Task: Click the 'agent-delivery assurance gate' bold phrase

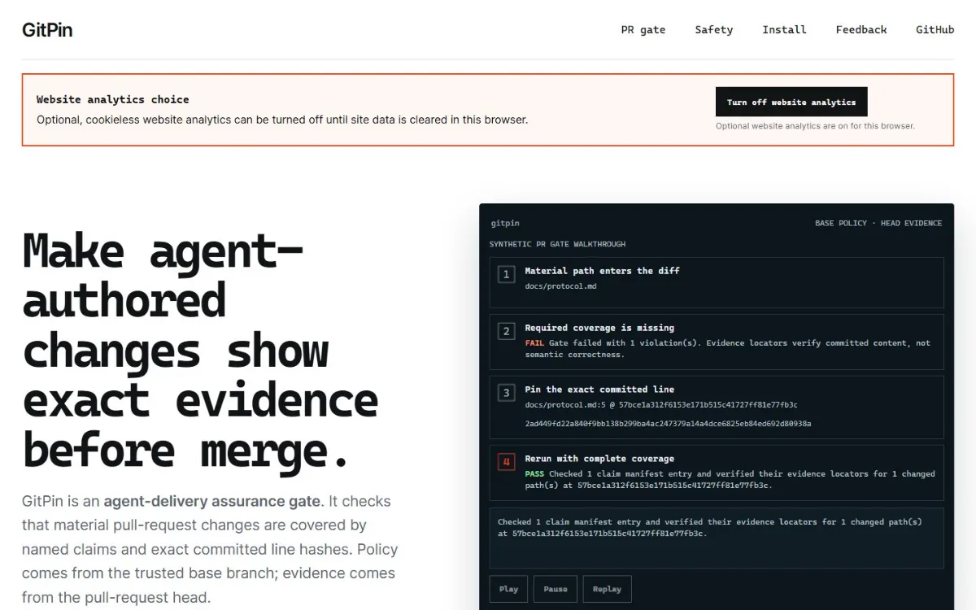Action: click(x=213, y=501)
